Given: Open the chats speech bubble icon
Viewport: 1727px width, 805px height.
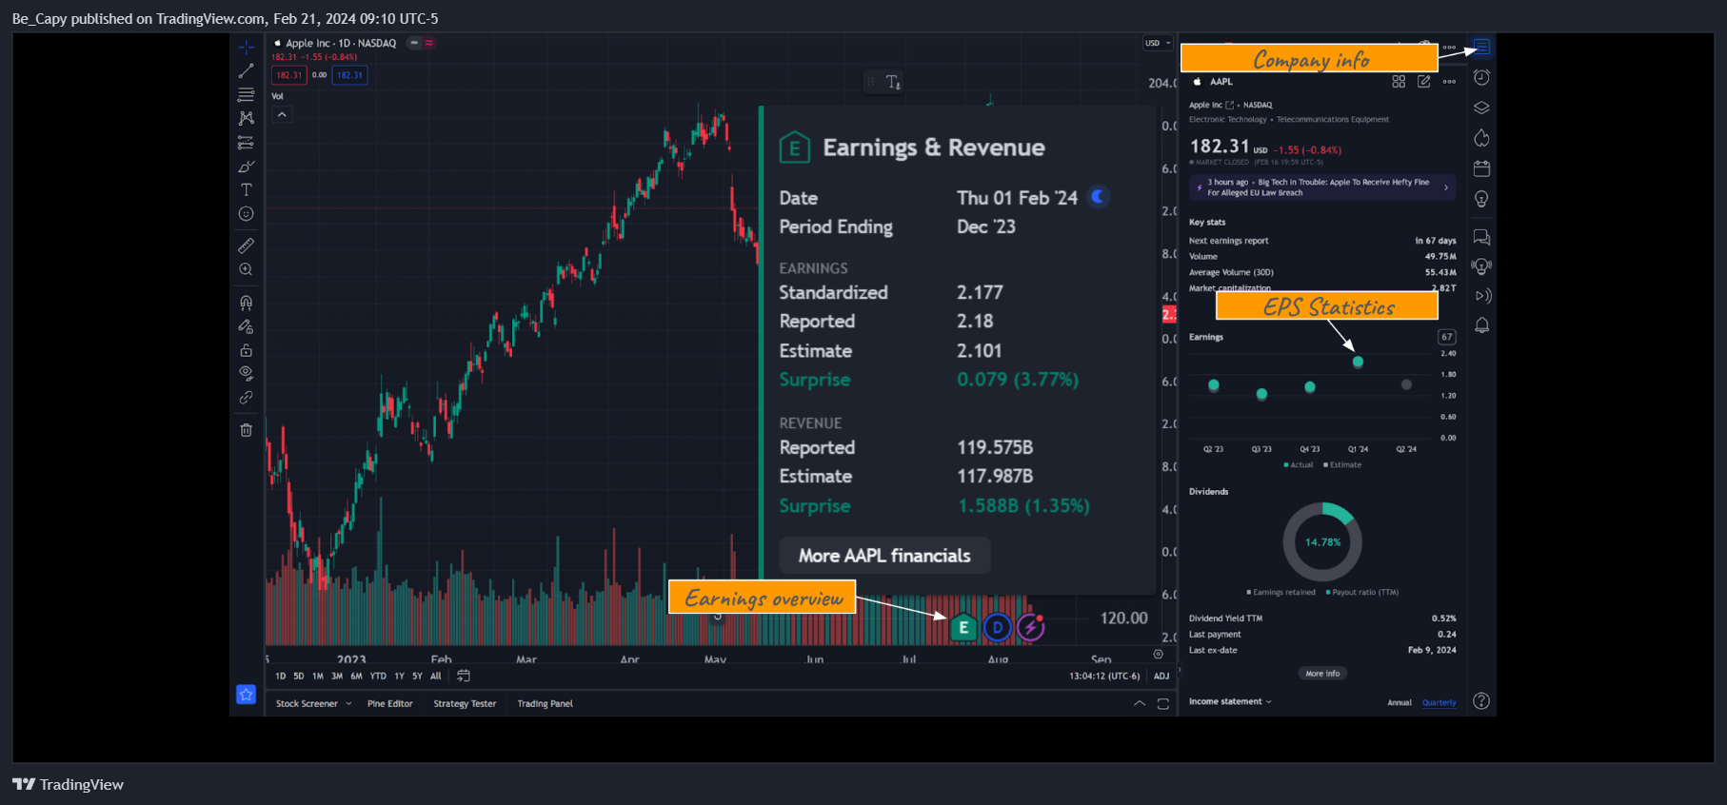Looking at the screenshot, I should (x=1481, y=237).
